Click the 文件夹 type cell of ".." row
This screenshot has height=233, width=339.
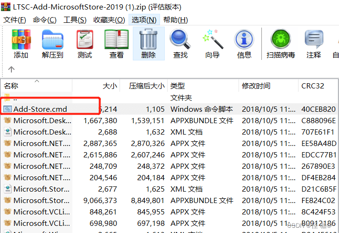[181, 98]
